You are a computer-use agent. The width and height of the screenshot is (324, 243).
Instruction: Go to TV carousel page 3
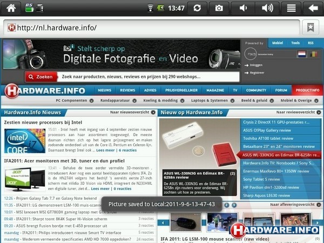(234, 205)
